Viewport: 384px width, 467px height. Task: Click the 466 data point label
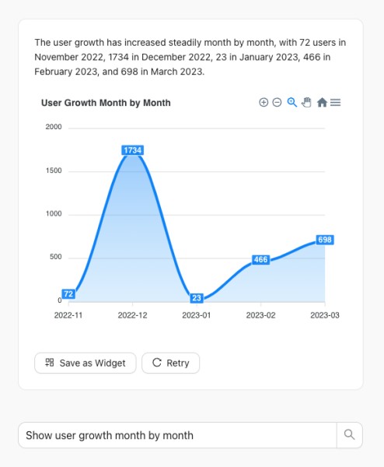[261, 260]
